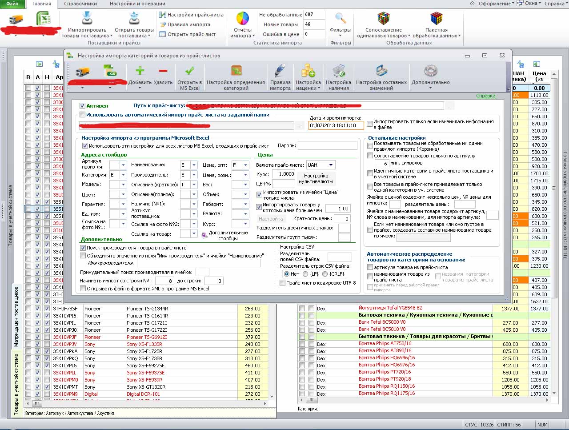Click the XLS icon in the dialog toolbar
Screen dimensions: 569x430
coord(109,71)
